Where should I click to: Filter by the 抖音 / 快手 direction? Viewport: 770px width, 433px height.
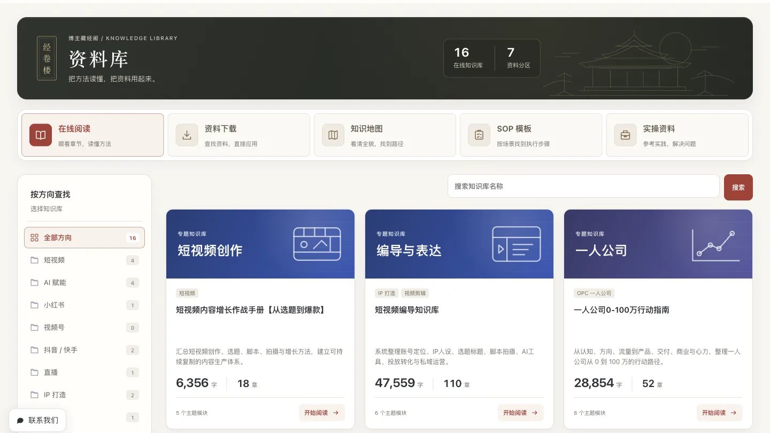(84, 350)
